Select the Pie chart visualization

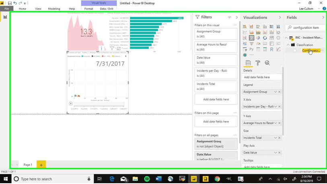tap(258, 38)
